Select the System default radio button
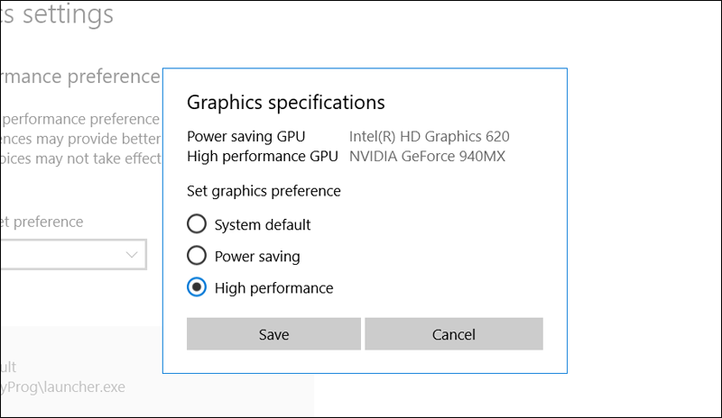Screen dimensions: 722x418 (196, 224)
